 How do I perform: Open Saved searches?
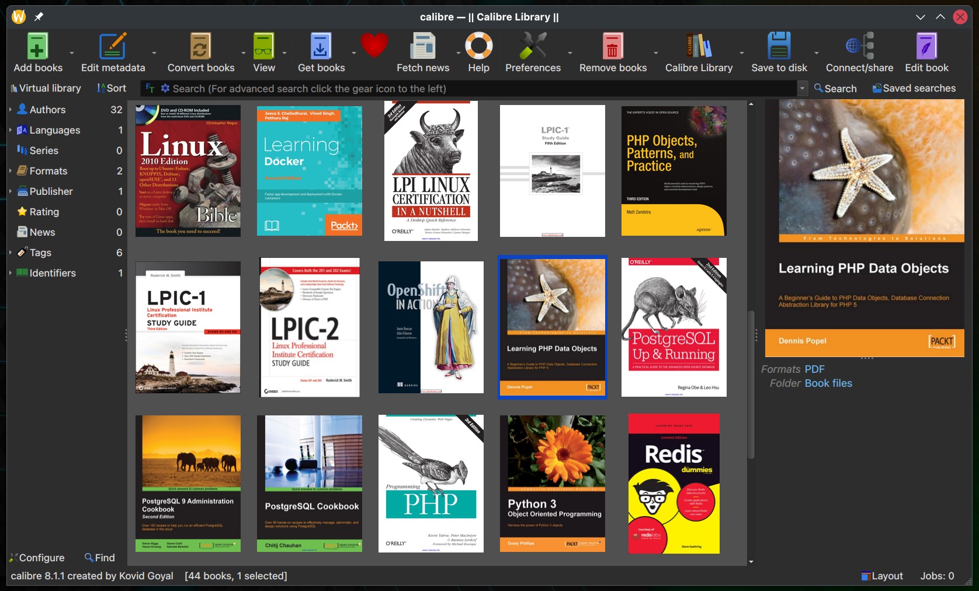click(x=914, y=88)
